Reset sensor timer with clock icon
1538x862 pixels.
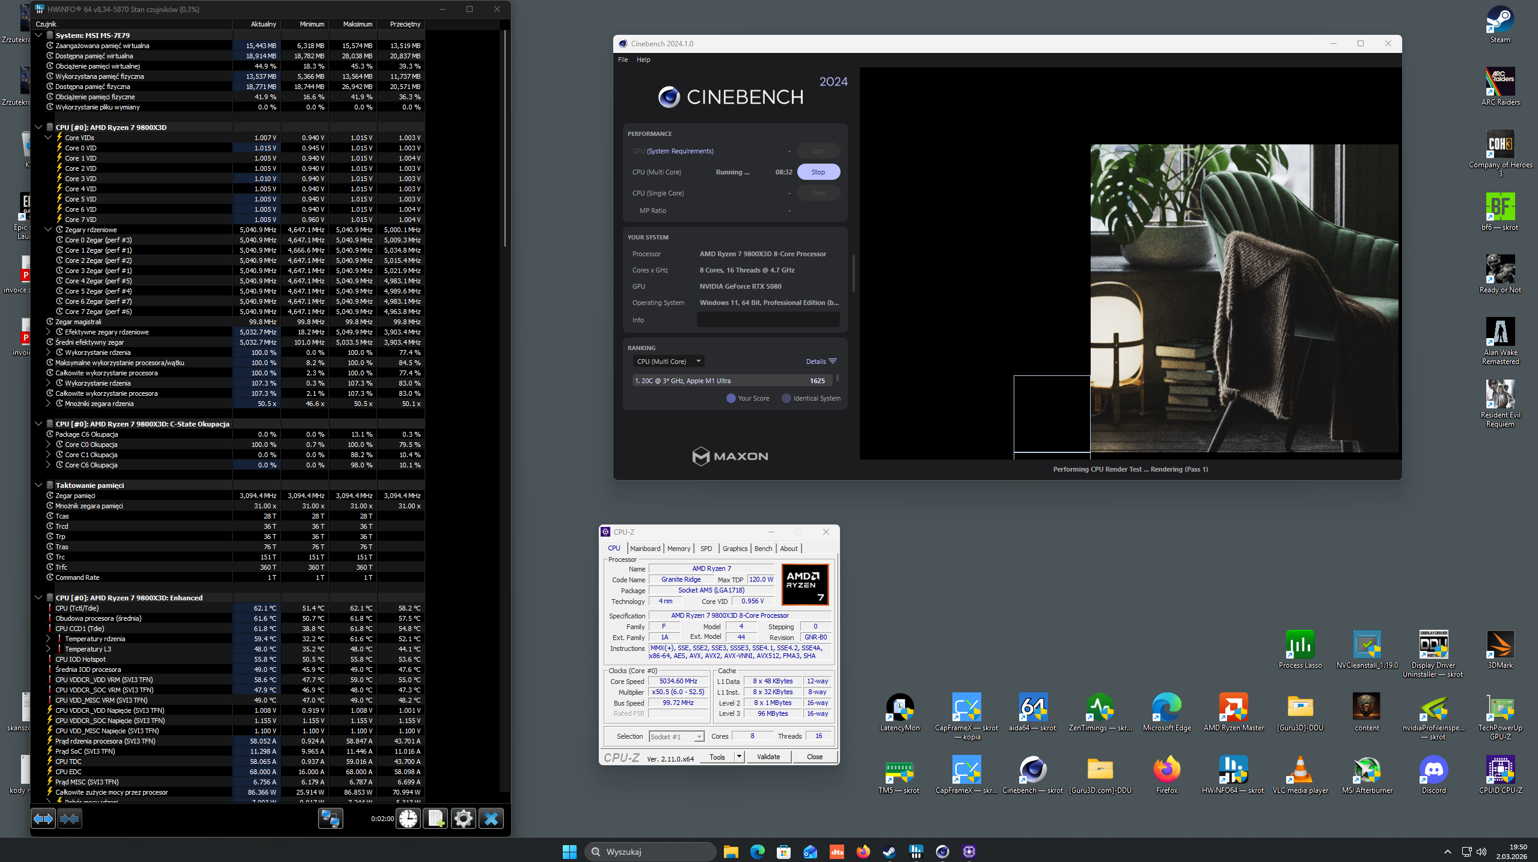pos(408,819)
